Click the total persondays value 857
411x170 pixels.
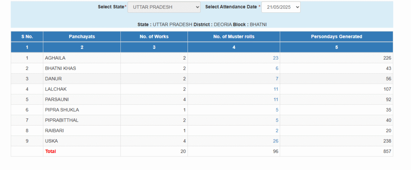point(387,152)
